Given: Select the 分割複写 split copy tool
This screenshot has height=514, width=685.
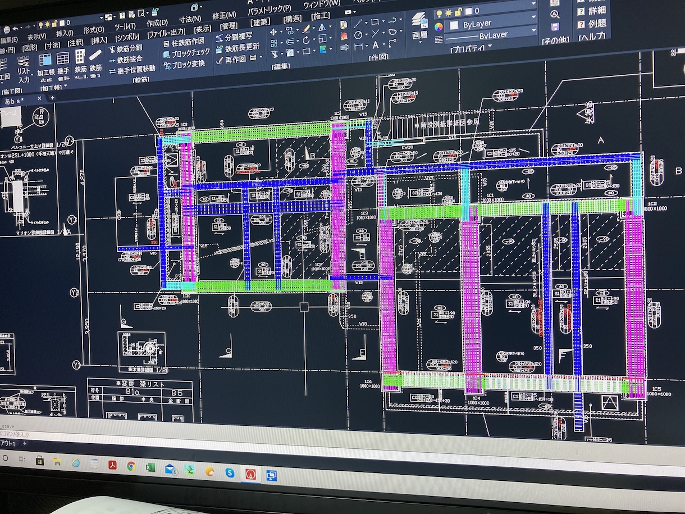Looking at the screenshot, I should tap(234, 37).
